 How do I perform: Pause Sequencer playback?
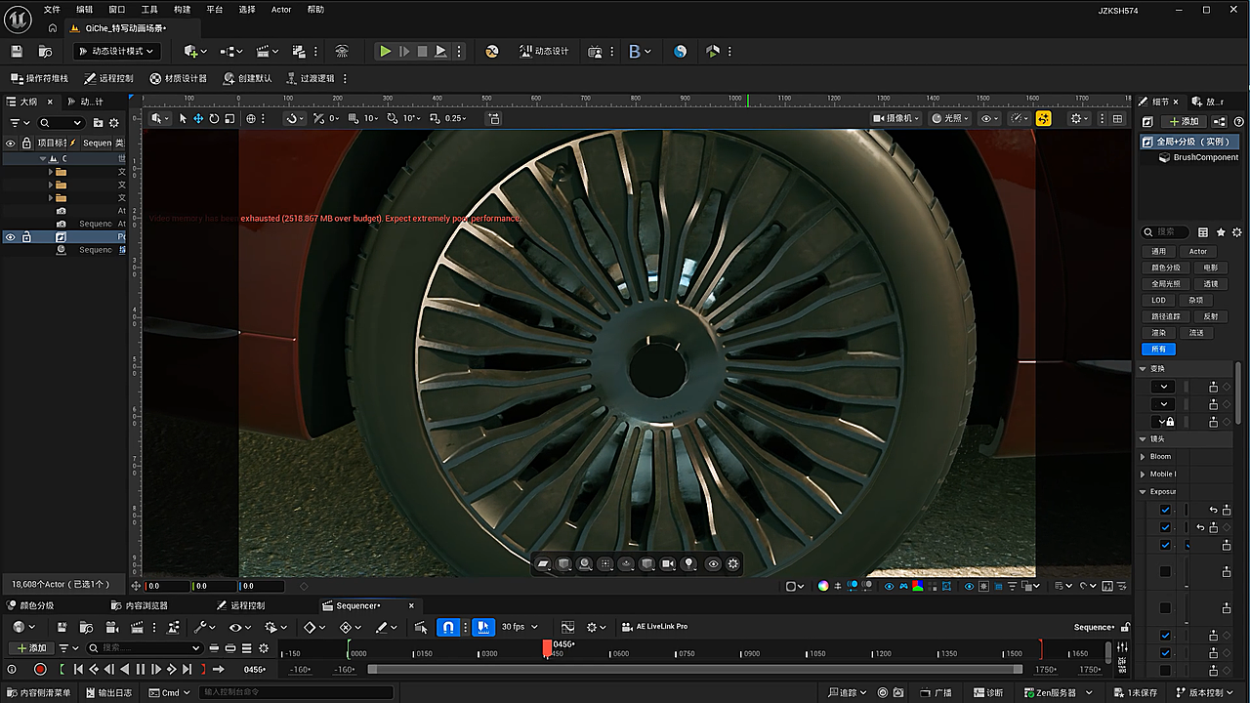(x=141, y=669)
